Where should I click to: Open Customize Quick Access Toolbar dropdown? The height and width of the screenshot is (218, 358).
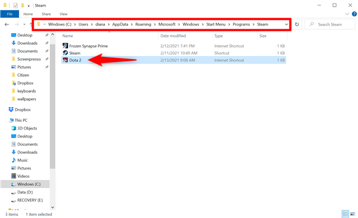(29, 6)
